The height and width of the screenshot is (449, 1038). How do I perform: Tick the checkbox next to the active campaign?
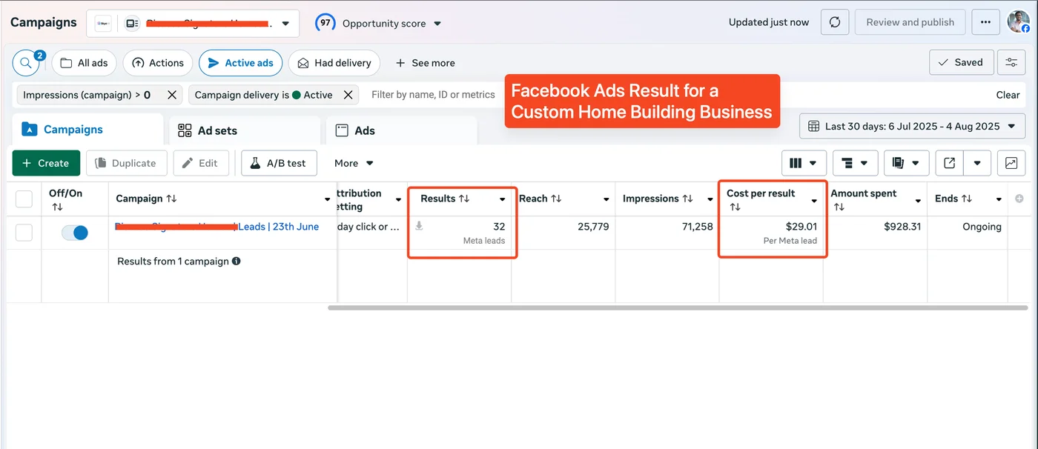click(x=23, y=232)
